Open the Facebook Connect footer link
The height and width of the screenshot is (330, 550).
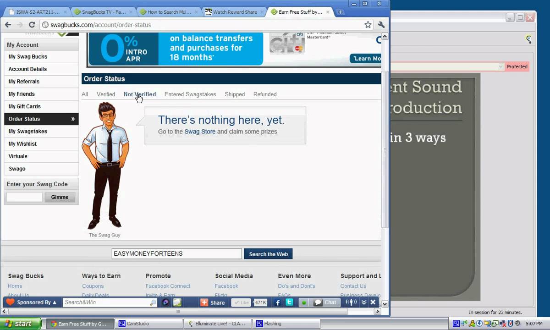[168, 286]
